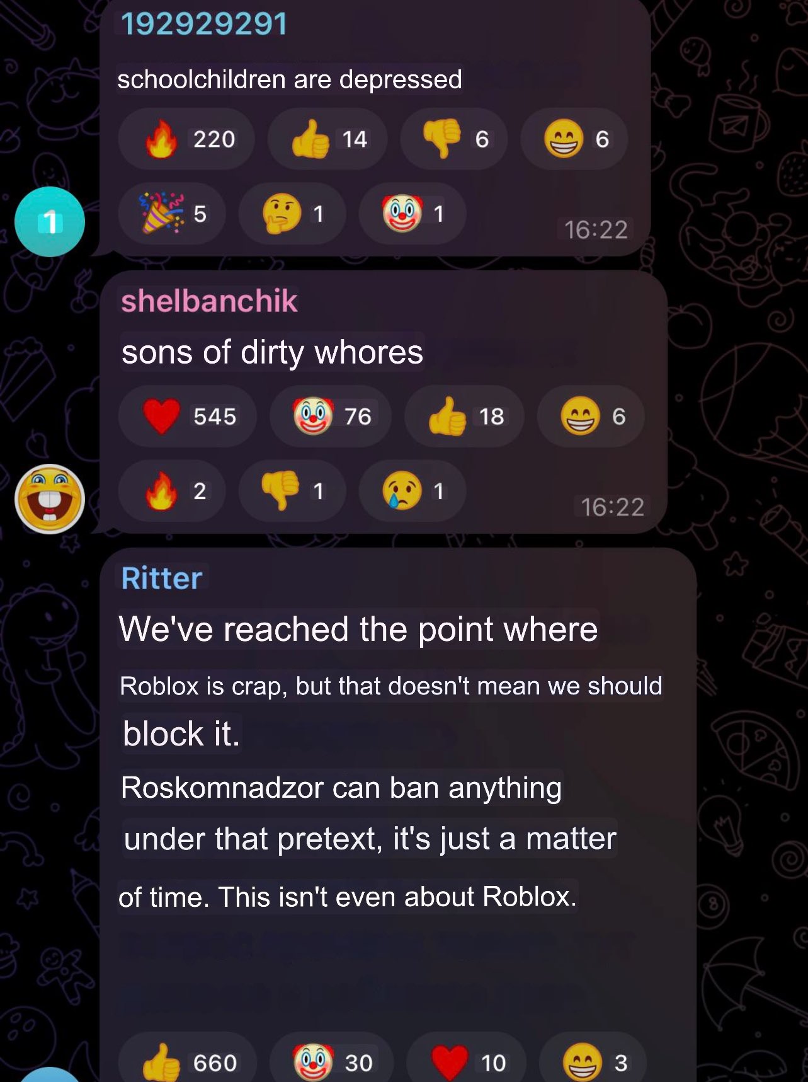Image resolution: width=808 pixels, height=1082 pixels.
Task: Tap the thumbs-down reaction with 6 on the first message
Action: click(x=454, y=139)
